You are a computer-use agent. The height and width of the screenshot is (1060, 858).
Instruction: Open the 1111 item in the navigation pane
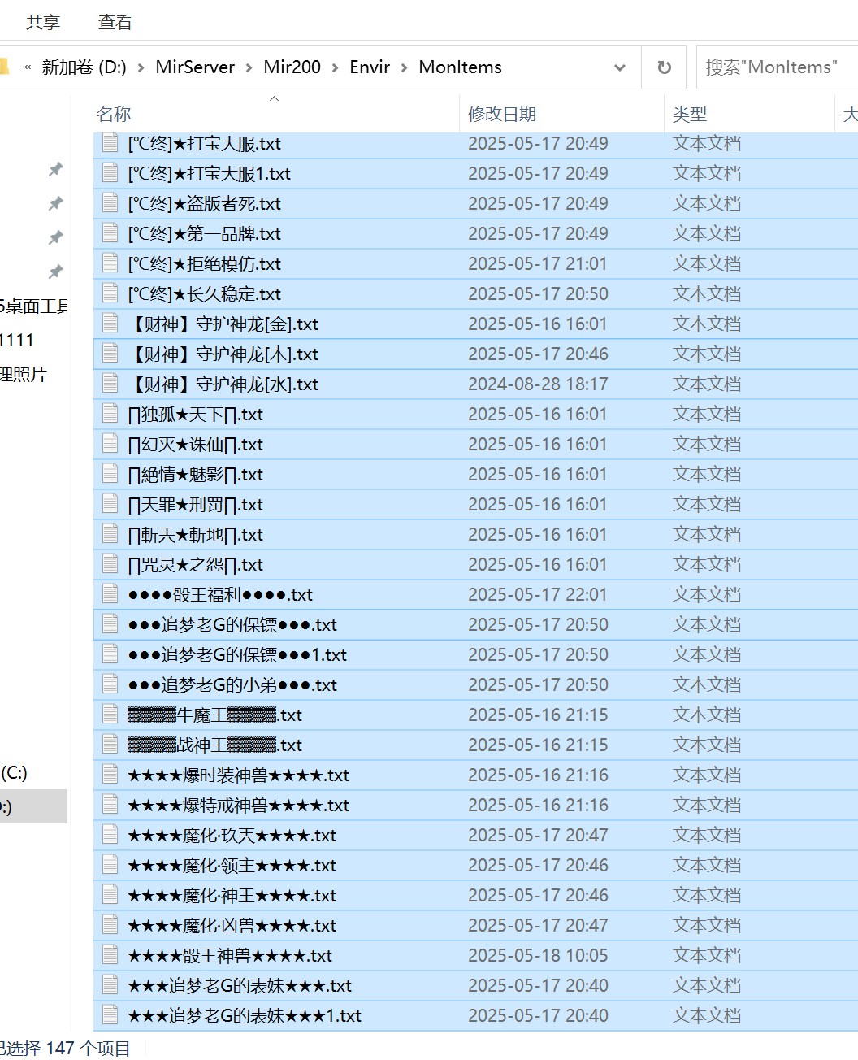coord(17,341)
